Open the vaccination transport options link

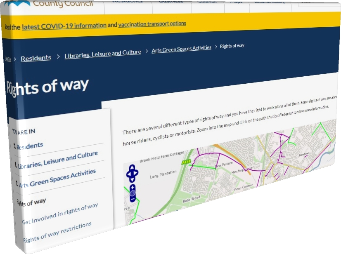152,24
